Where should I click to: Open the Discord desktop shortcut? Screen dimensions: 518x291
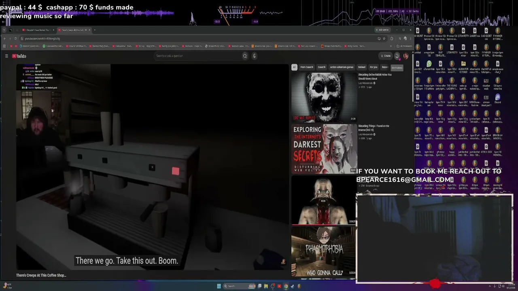click(497, 99)
